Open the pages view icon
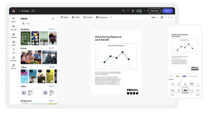This screenshot has height=117, width=209. (x=162, y=18)
